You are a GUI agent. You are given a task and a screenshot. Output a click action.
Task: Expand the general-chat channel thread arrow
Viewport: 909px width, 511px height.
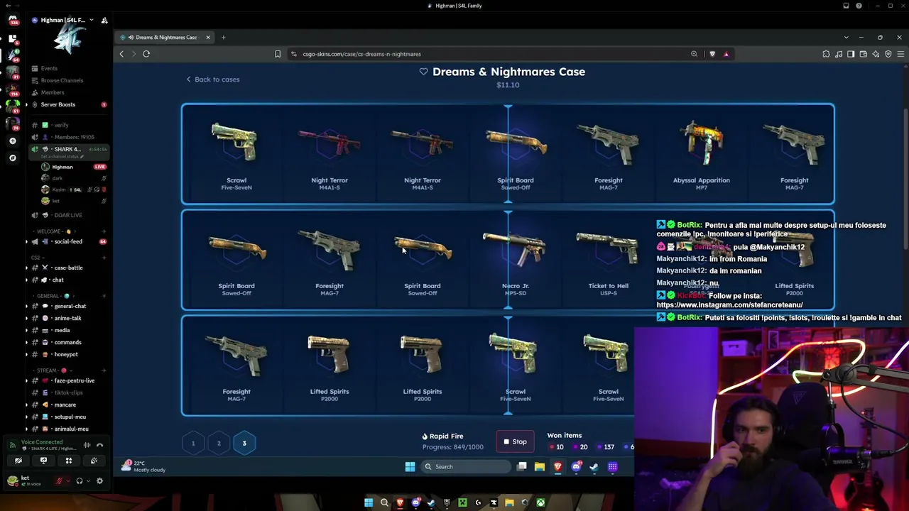click(27, 306)
